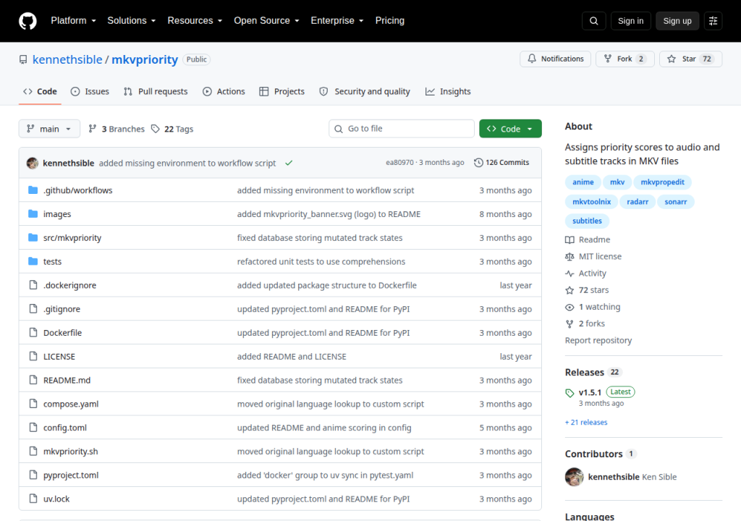Open the search magnifier icon in header
741x521 pixels.
(593, 21)
